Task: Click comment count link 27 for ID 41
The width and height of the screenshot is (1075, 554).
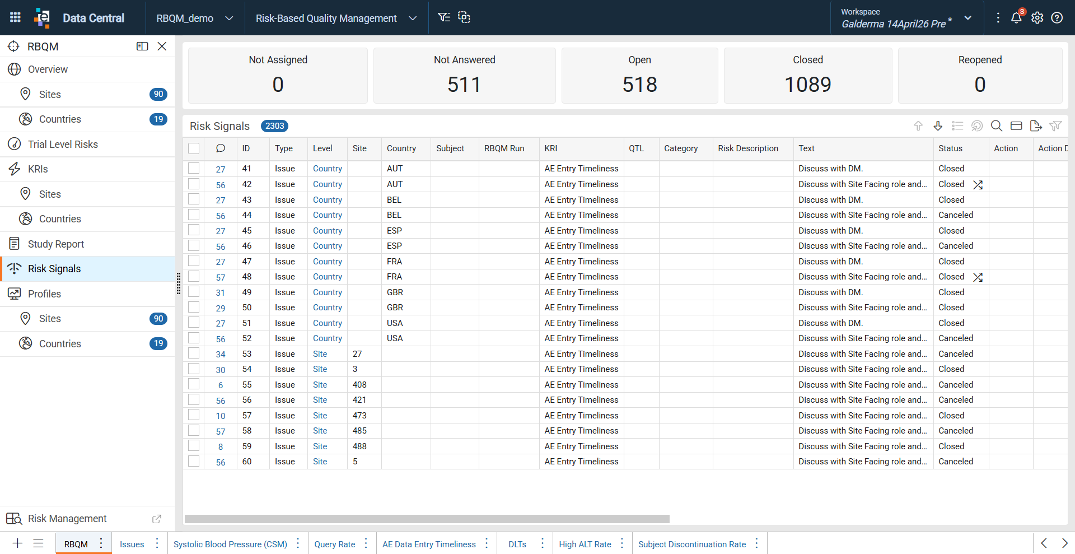Action: point(221,169)
